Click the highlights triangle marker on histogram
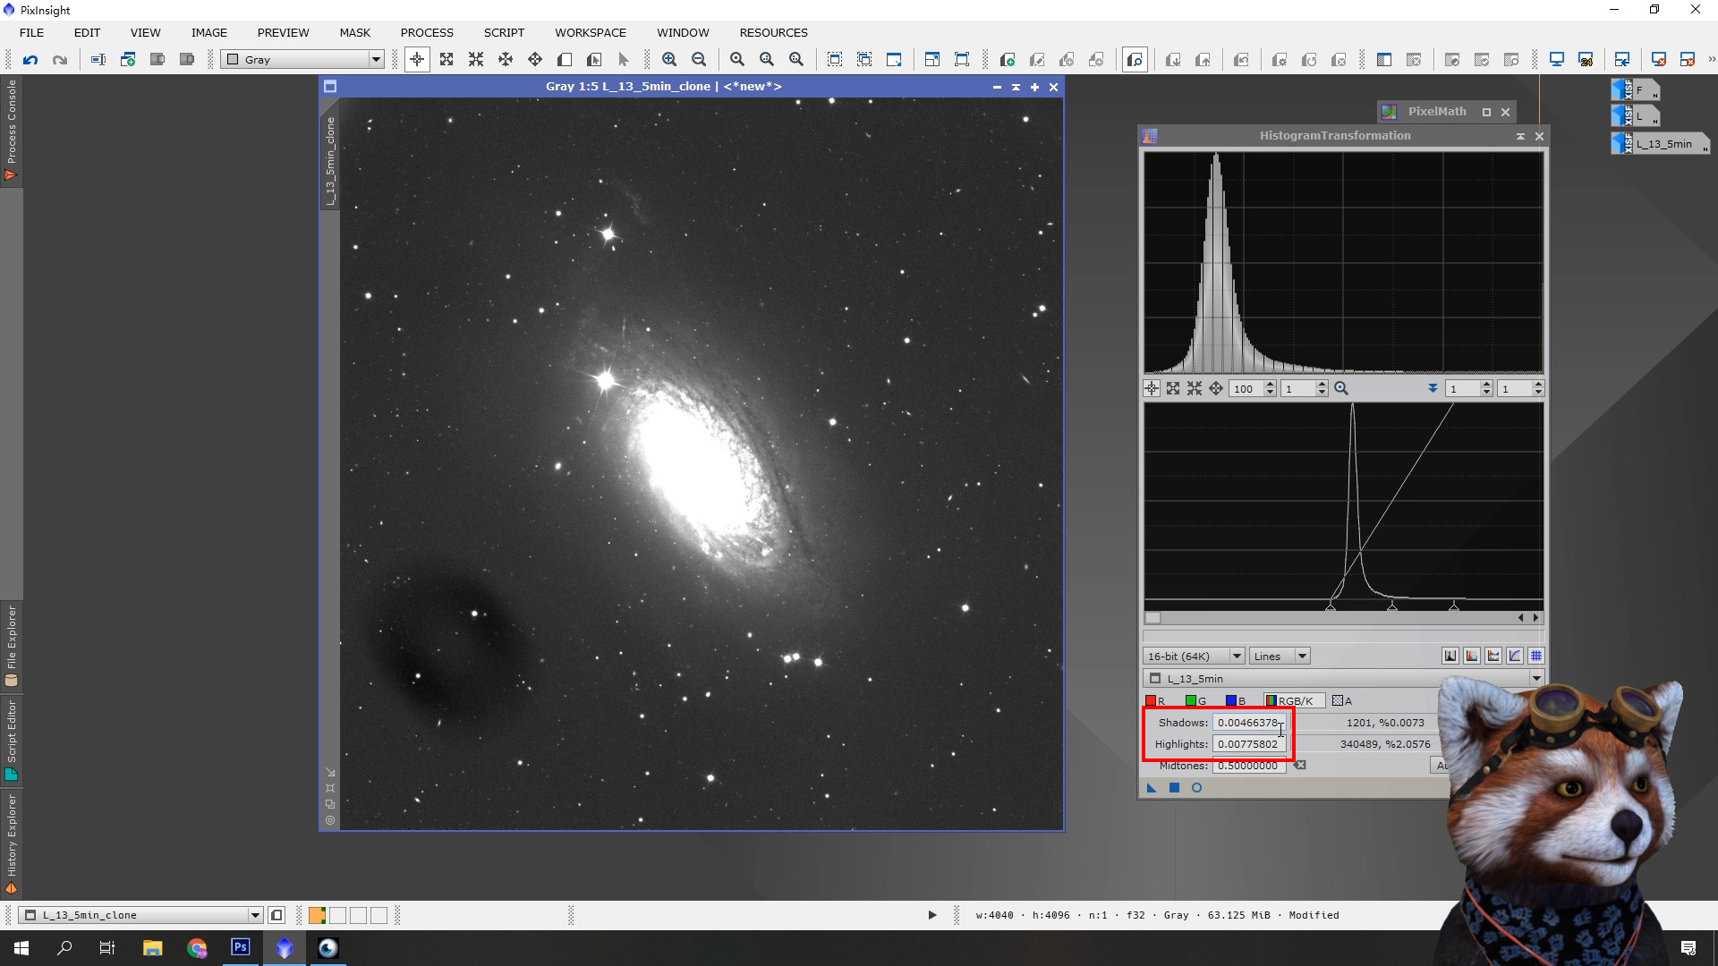The width and height of the screenshot is (1718, 966). pyautogui.click(x=1454, y=606)
